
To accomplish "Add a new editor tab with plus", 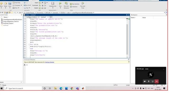I will click(x=51, y=17).
